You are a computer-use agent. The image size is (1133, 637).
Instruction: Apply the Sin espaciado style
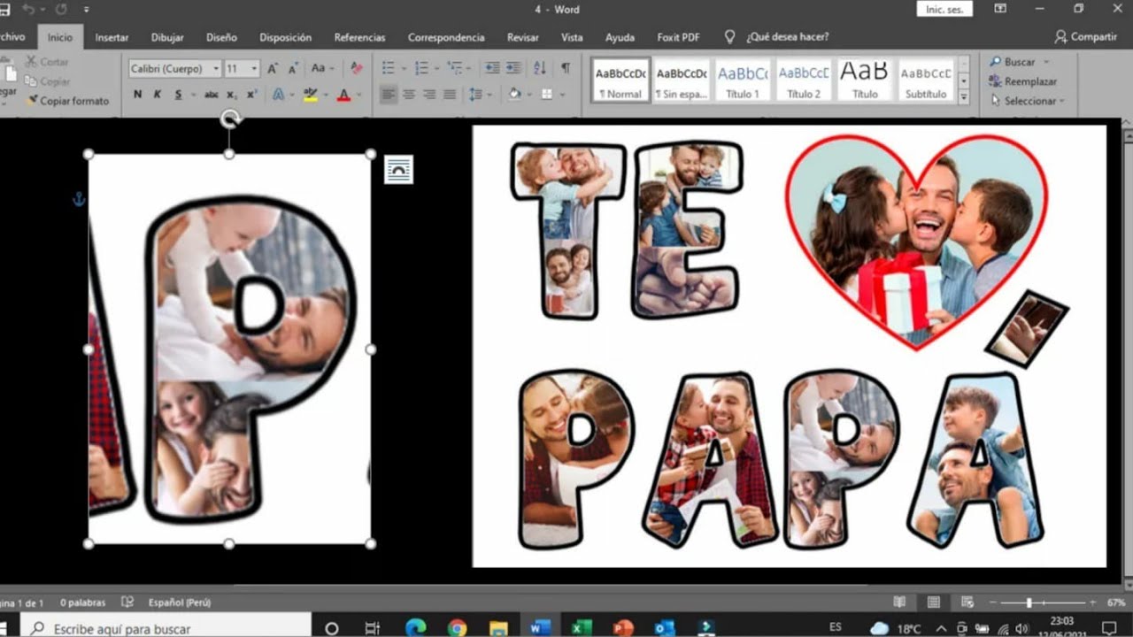pos(682,80)
